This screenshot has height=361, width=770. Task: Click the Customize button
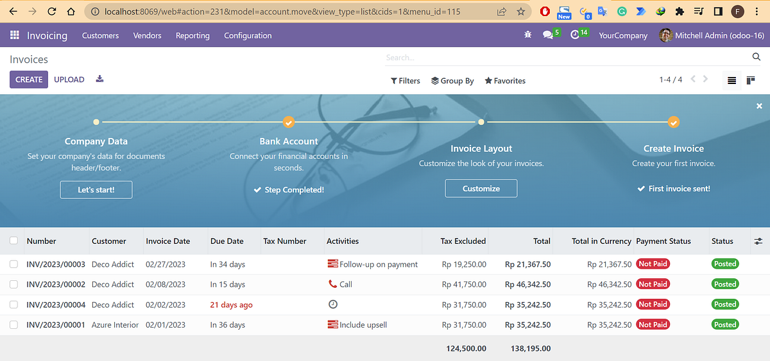481,189
